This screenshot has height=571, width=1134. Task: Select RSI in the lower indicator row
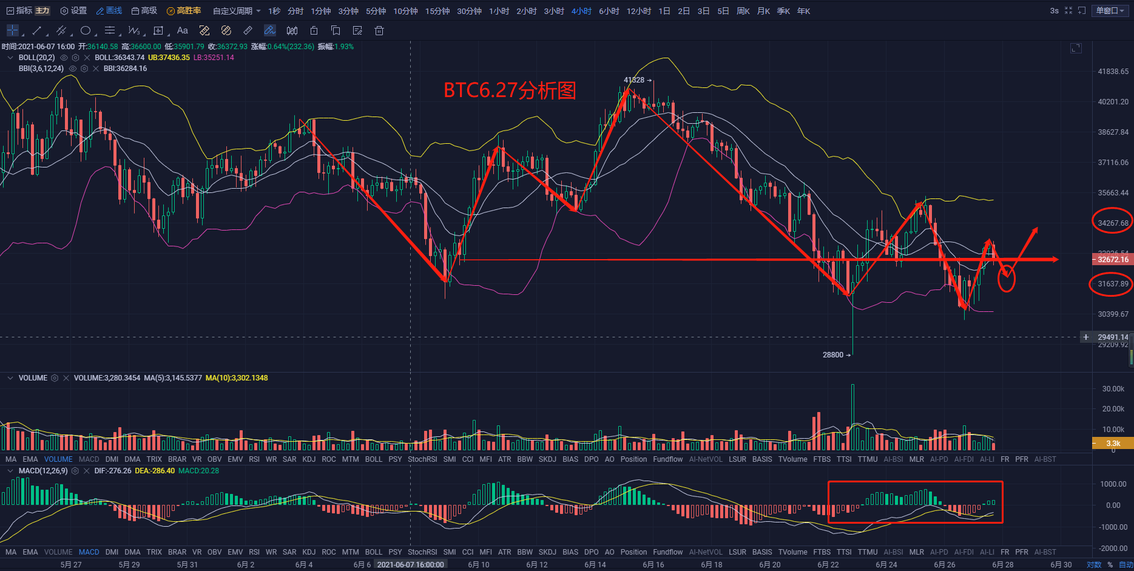(254, 552)
